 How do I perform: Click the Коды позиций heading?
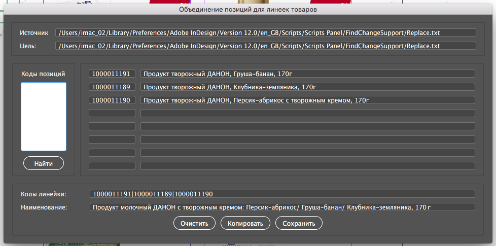coord(43,74)
